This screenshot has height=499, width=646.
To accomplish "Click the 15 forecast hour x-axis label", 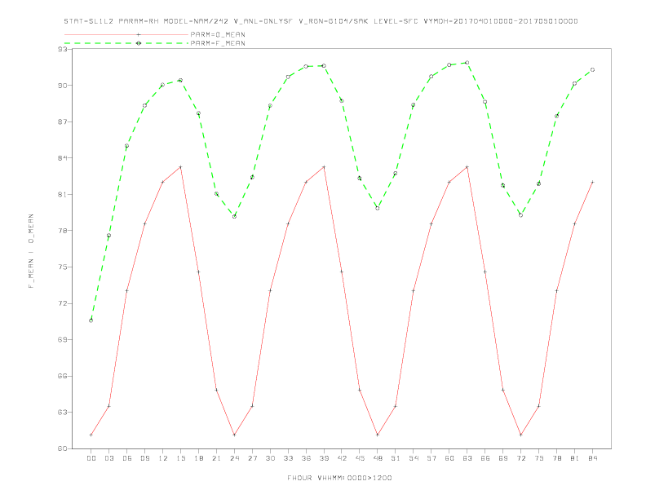I will (180, 458).
